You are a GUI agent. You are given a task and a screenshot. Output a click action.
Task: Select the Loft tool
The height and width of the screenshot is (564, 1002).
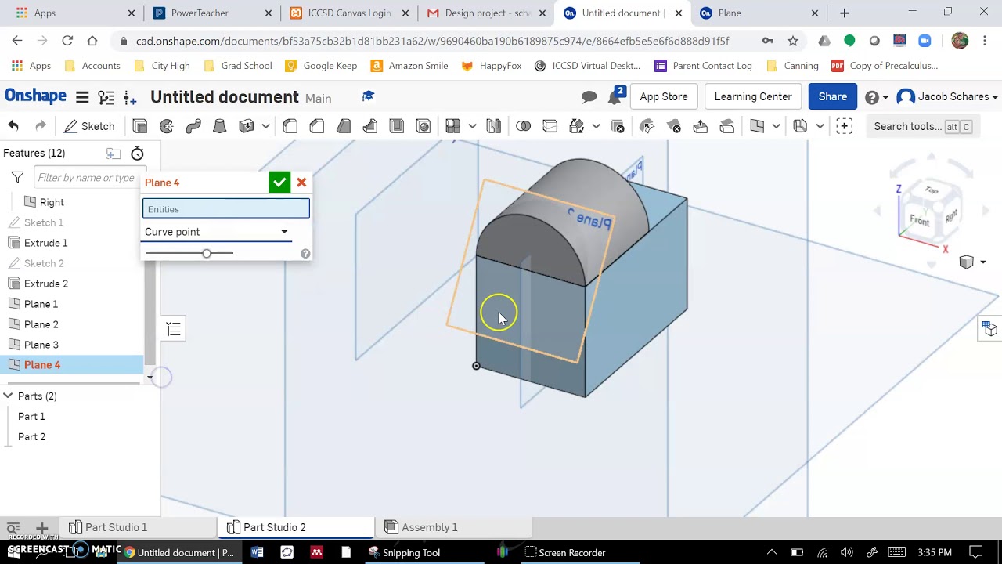coord(220,126)
